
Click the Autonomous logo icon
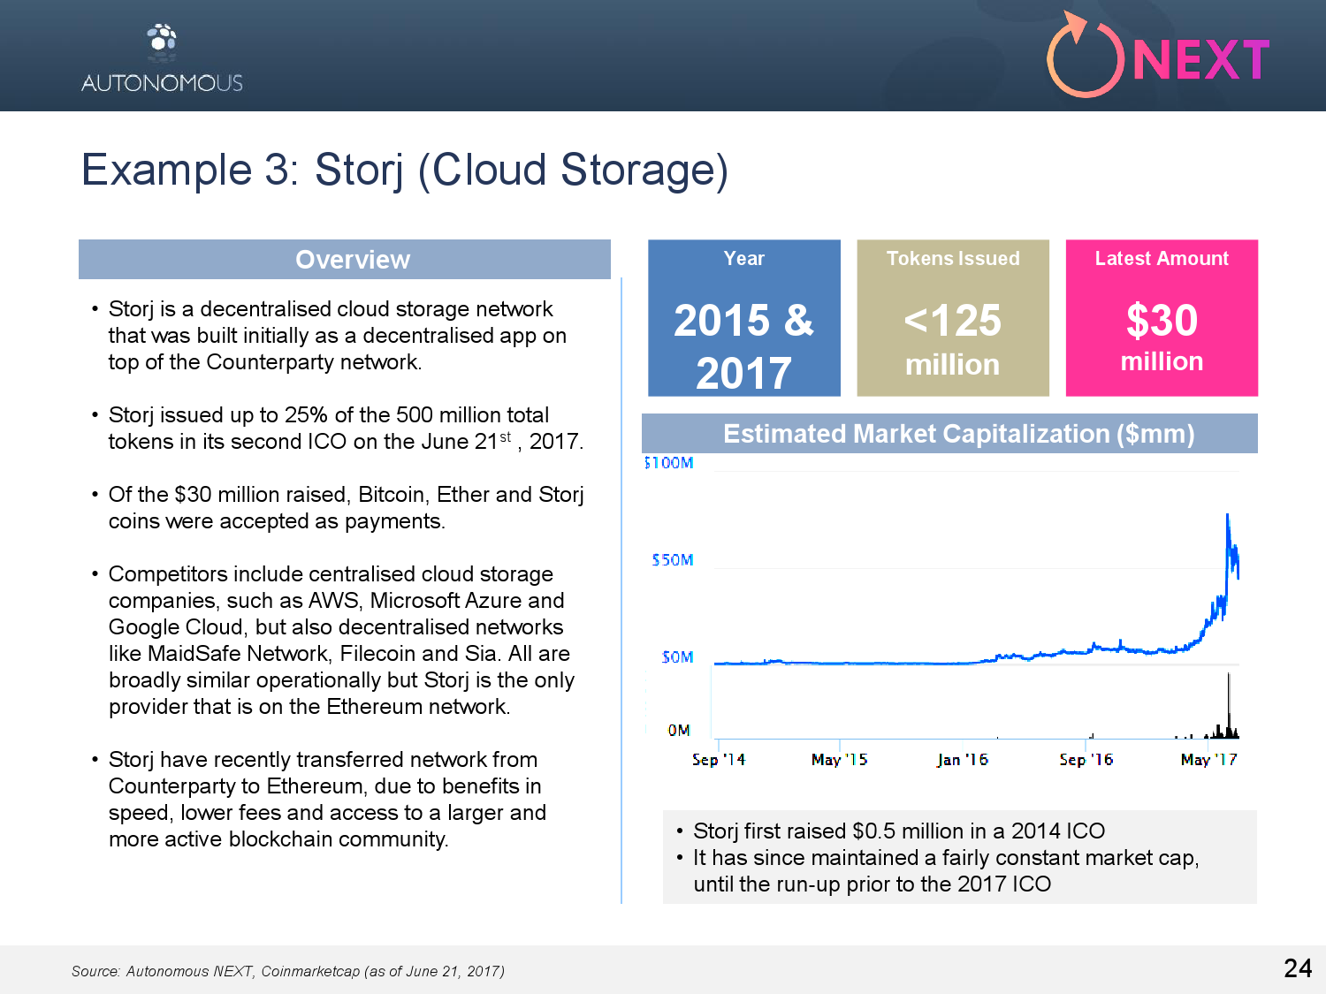pyautogui.click(x=162, y=41)
